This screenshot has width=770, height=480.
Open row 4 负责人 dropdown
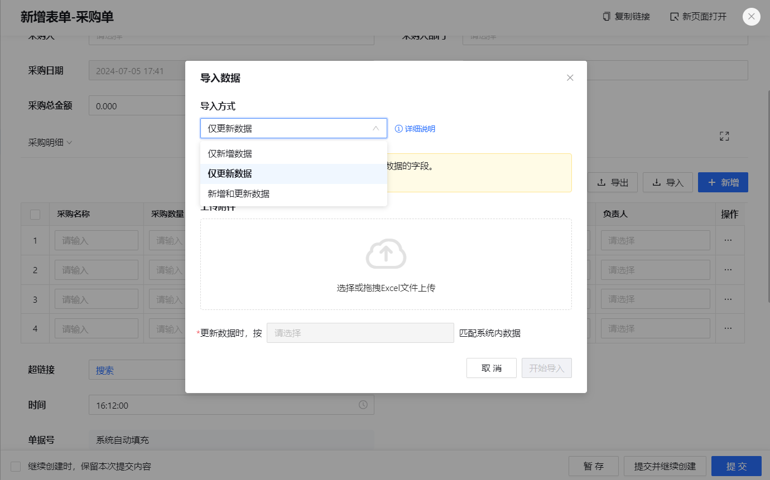[x=655, y=328]
